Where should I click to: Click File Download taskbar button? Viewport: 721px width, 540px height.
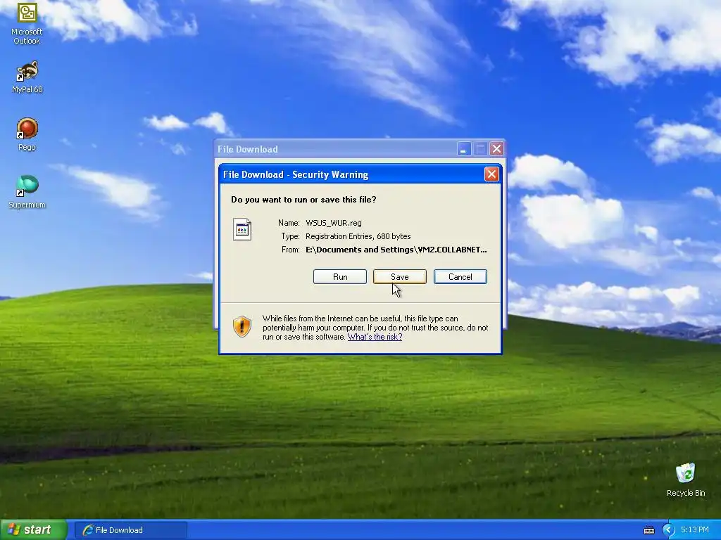point(130,530)
